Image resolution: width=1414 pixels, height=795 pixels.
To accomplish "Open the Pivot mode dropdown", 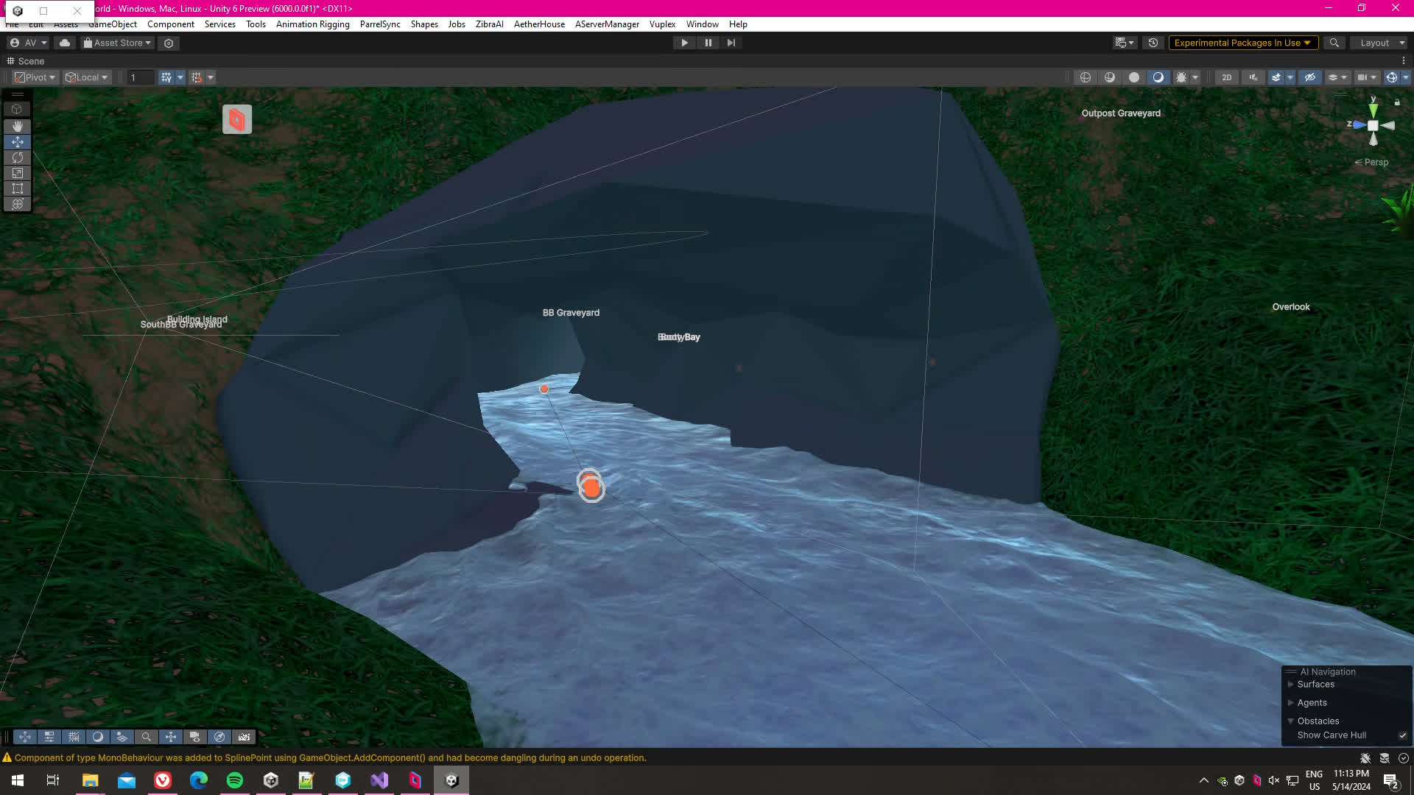I will click(35, 77).
